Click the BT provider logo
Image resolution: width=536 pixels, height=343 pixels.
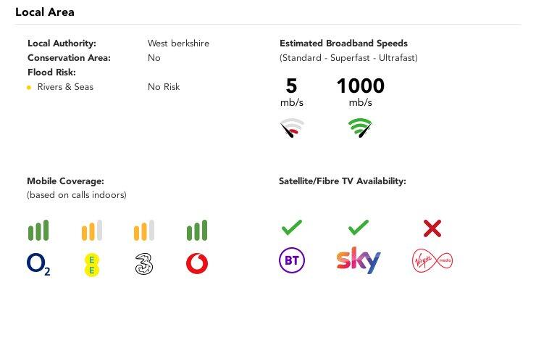[292, 260]
